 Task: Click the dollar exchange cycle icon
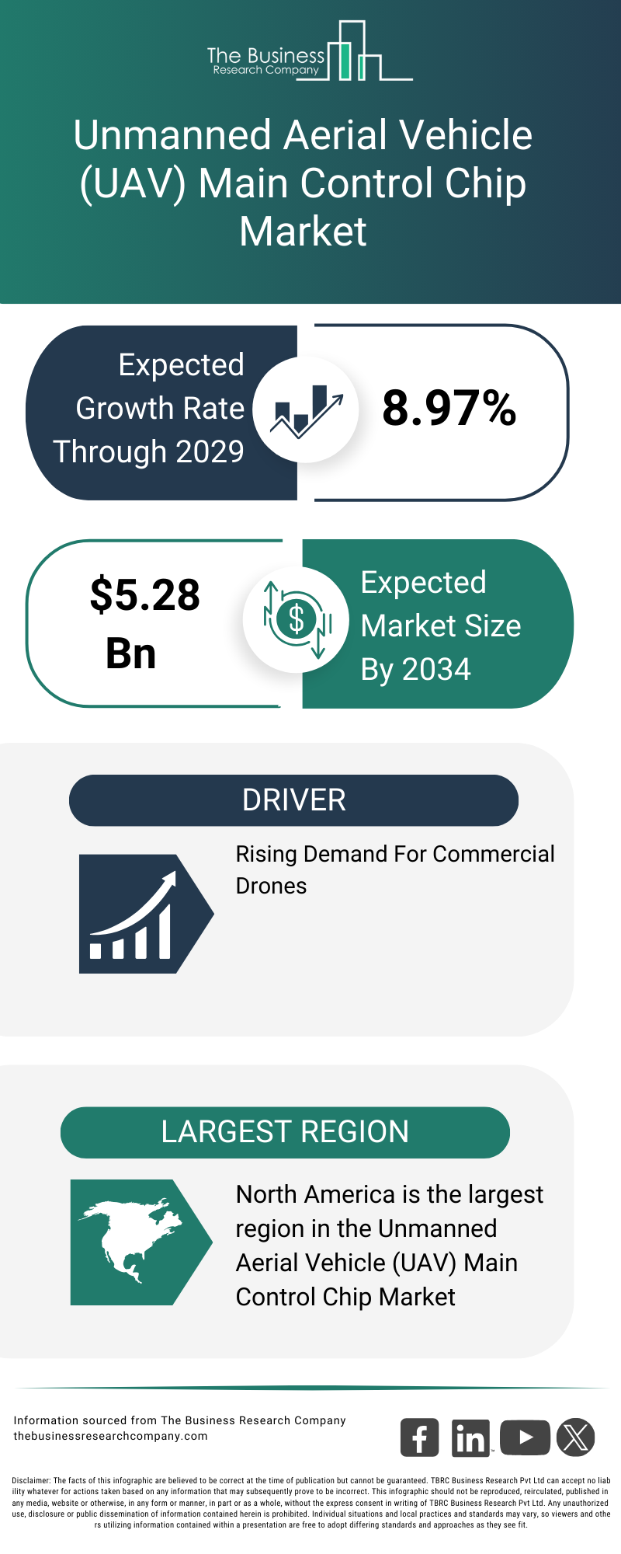[296, 620]
